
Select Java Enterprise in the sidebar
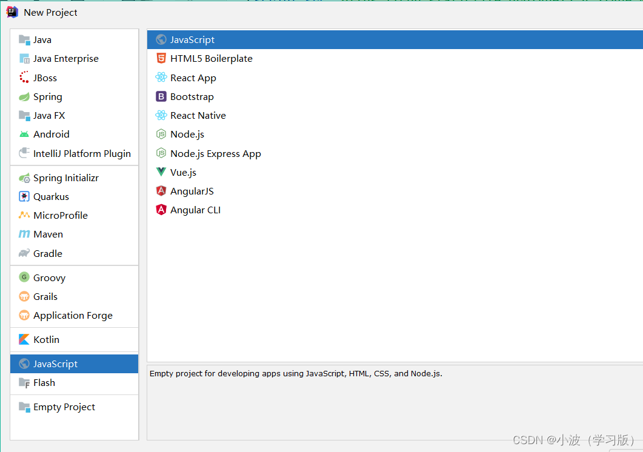[x=66, y=59]
